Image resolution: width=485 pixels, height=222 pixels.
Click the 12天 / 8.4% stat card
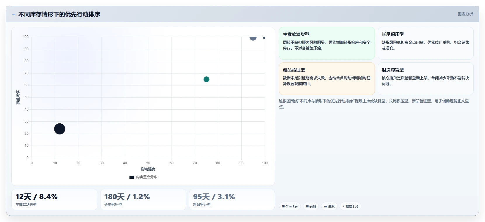coord(54,200)
